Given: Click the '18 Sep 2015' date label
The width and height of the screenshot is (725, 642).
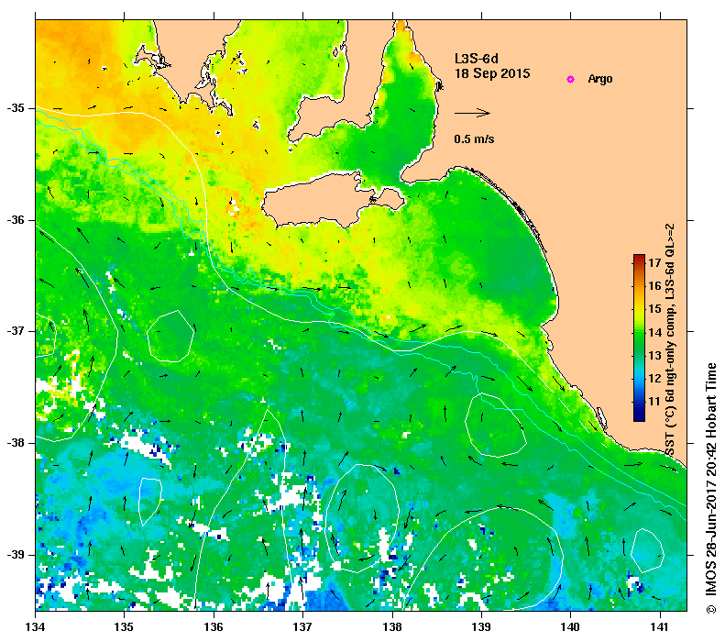Looking at the screenshot, I should coord(492,73).
